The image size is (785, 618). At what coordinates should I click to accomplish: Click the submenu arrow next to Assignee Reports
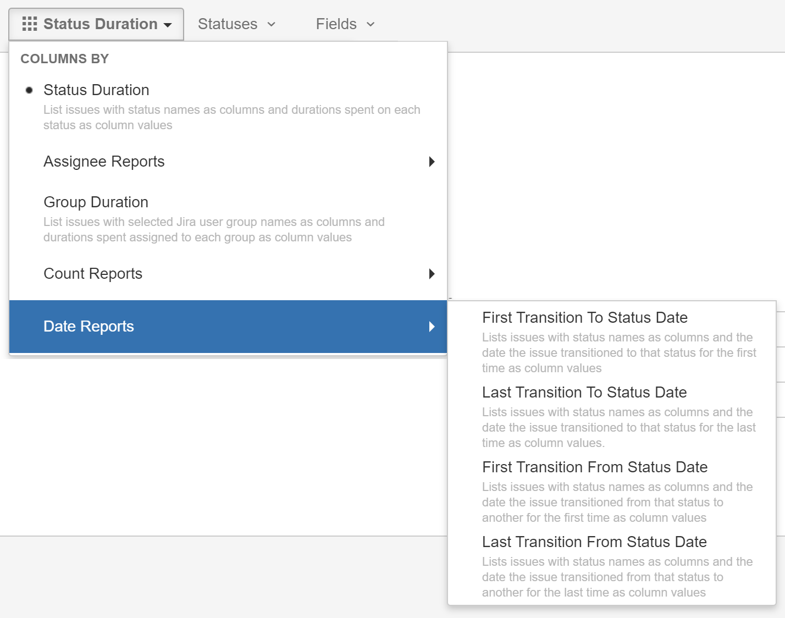432,162
